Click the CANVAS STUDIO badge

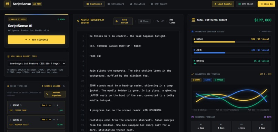pyautogui.click(x=18, y=19)
